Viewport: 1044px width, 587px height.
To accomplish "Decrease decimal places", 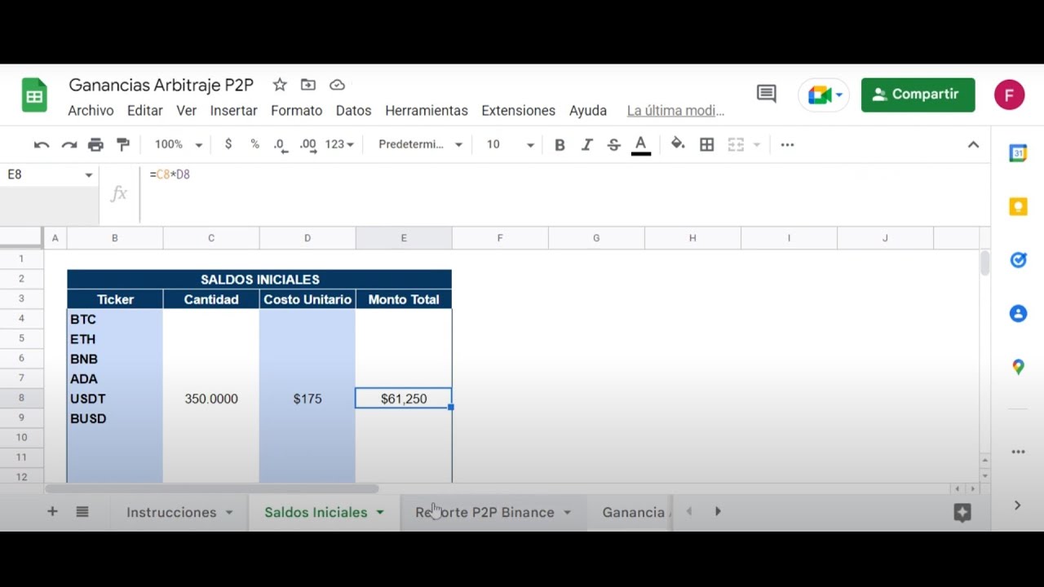I will pyautogui.click(x=280, y=144).
